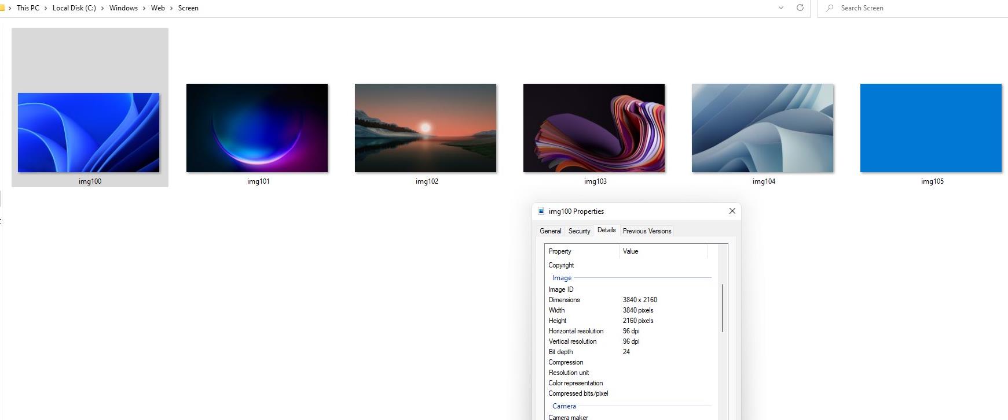This screenshot has height=420, width=1008.
Task: Select the img101 thumbnail
Action: [257, 128]
